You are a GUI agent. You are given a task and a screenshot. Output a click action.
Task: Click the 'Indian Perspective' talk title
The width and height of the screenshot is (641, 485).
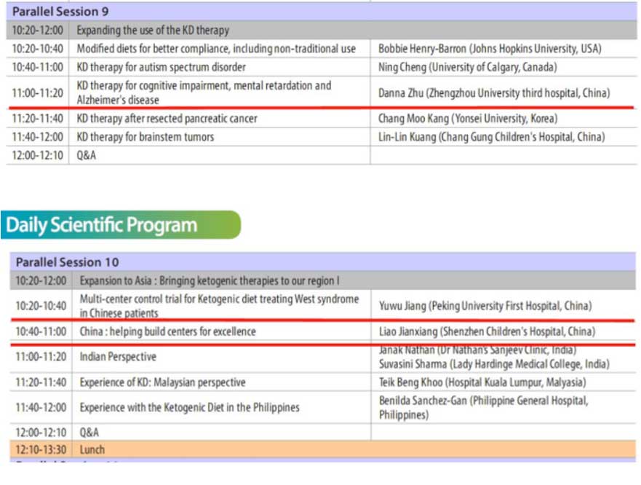[x=118, y=357]
